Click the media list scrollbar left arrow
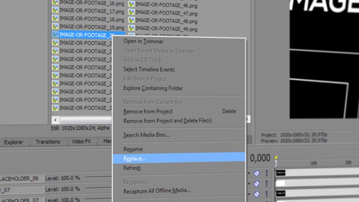 pos(55,120)
